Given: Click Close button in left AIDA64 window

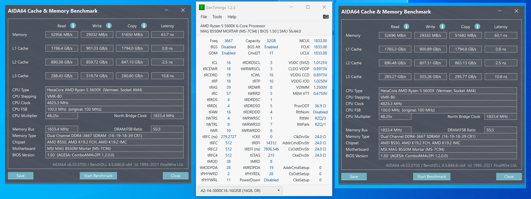Looking at the screenshot, I should click(176, 176).
